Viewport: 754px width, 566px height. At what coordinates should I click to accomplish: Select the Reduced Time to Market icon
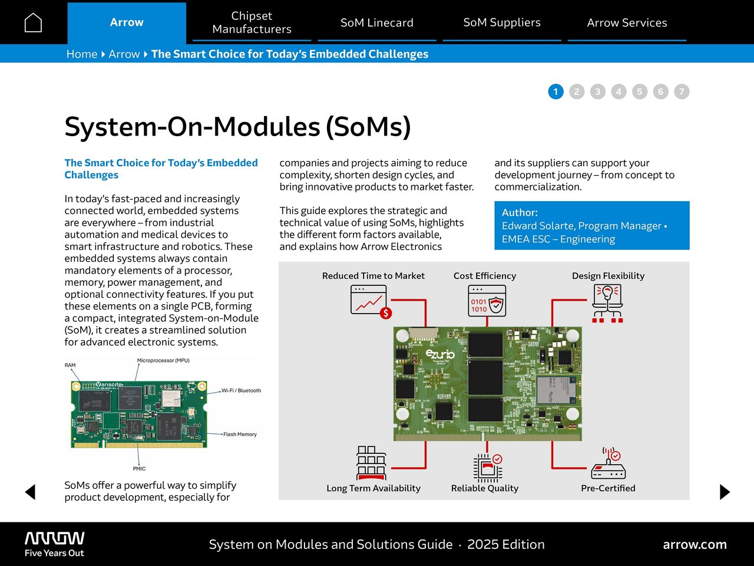point(368,300)
